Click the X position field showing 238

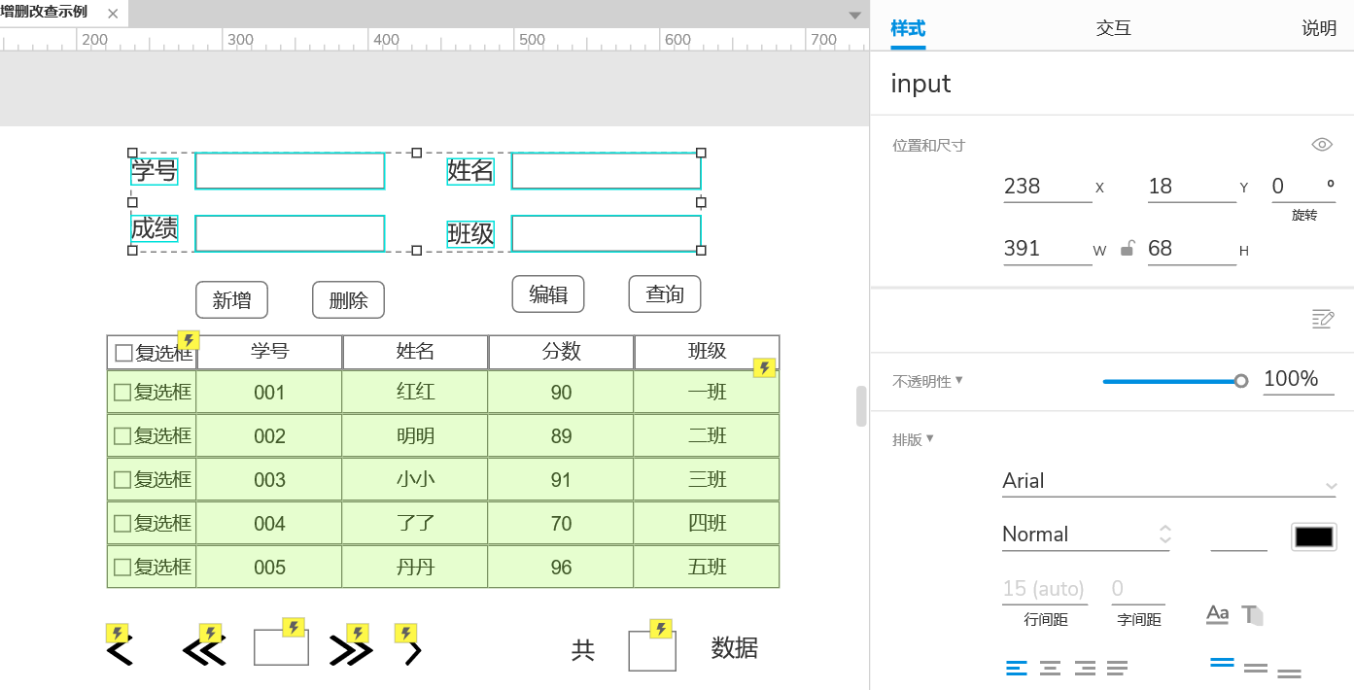click(x=1048, y=187)
